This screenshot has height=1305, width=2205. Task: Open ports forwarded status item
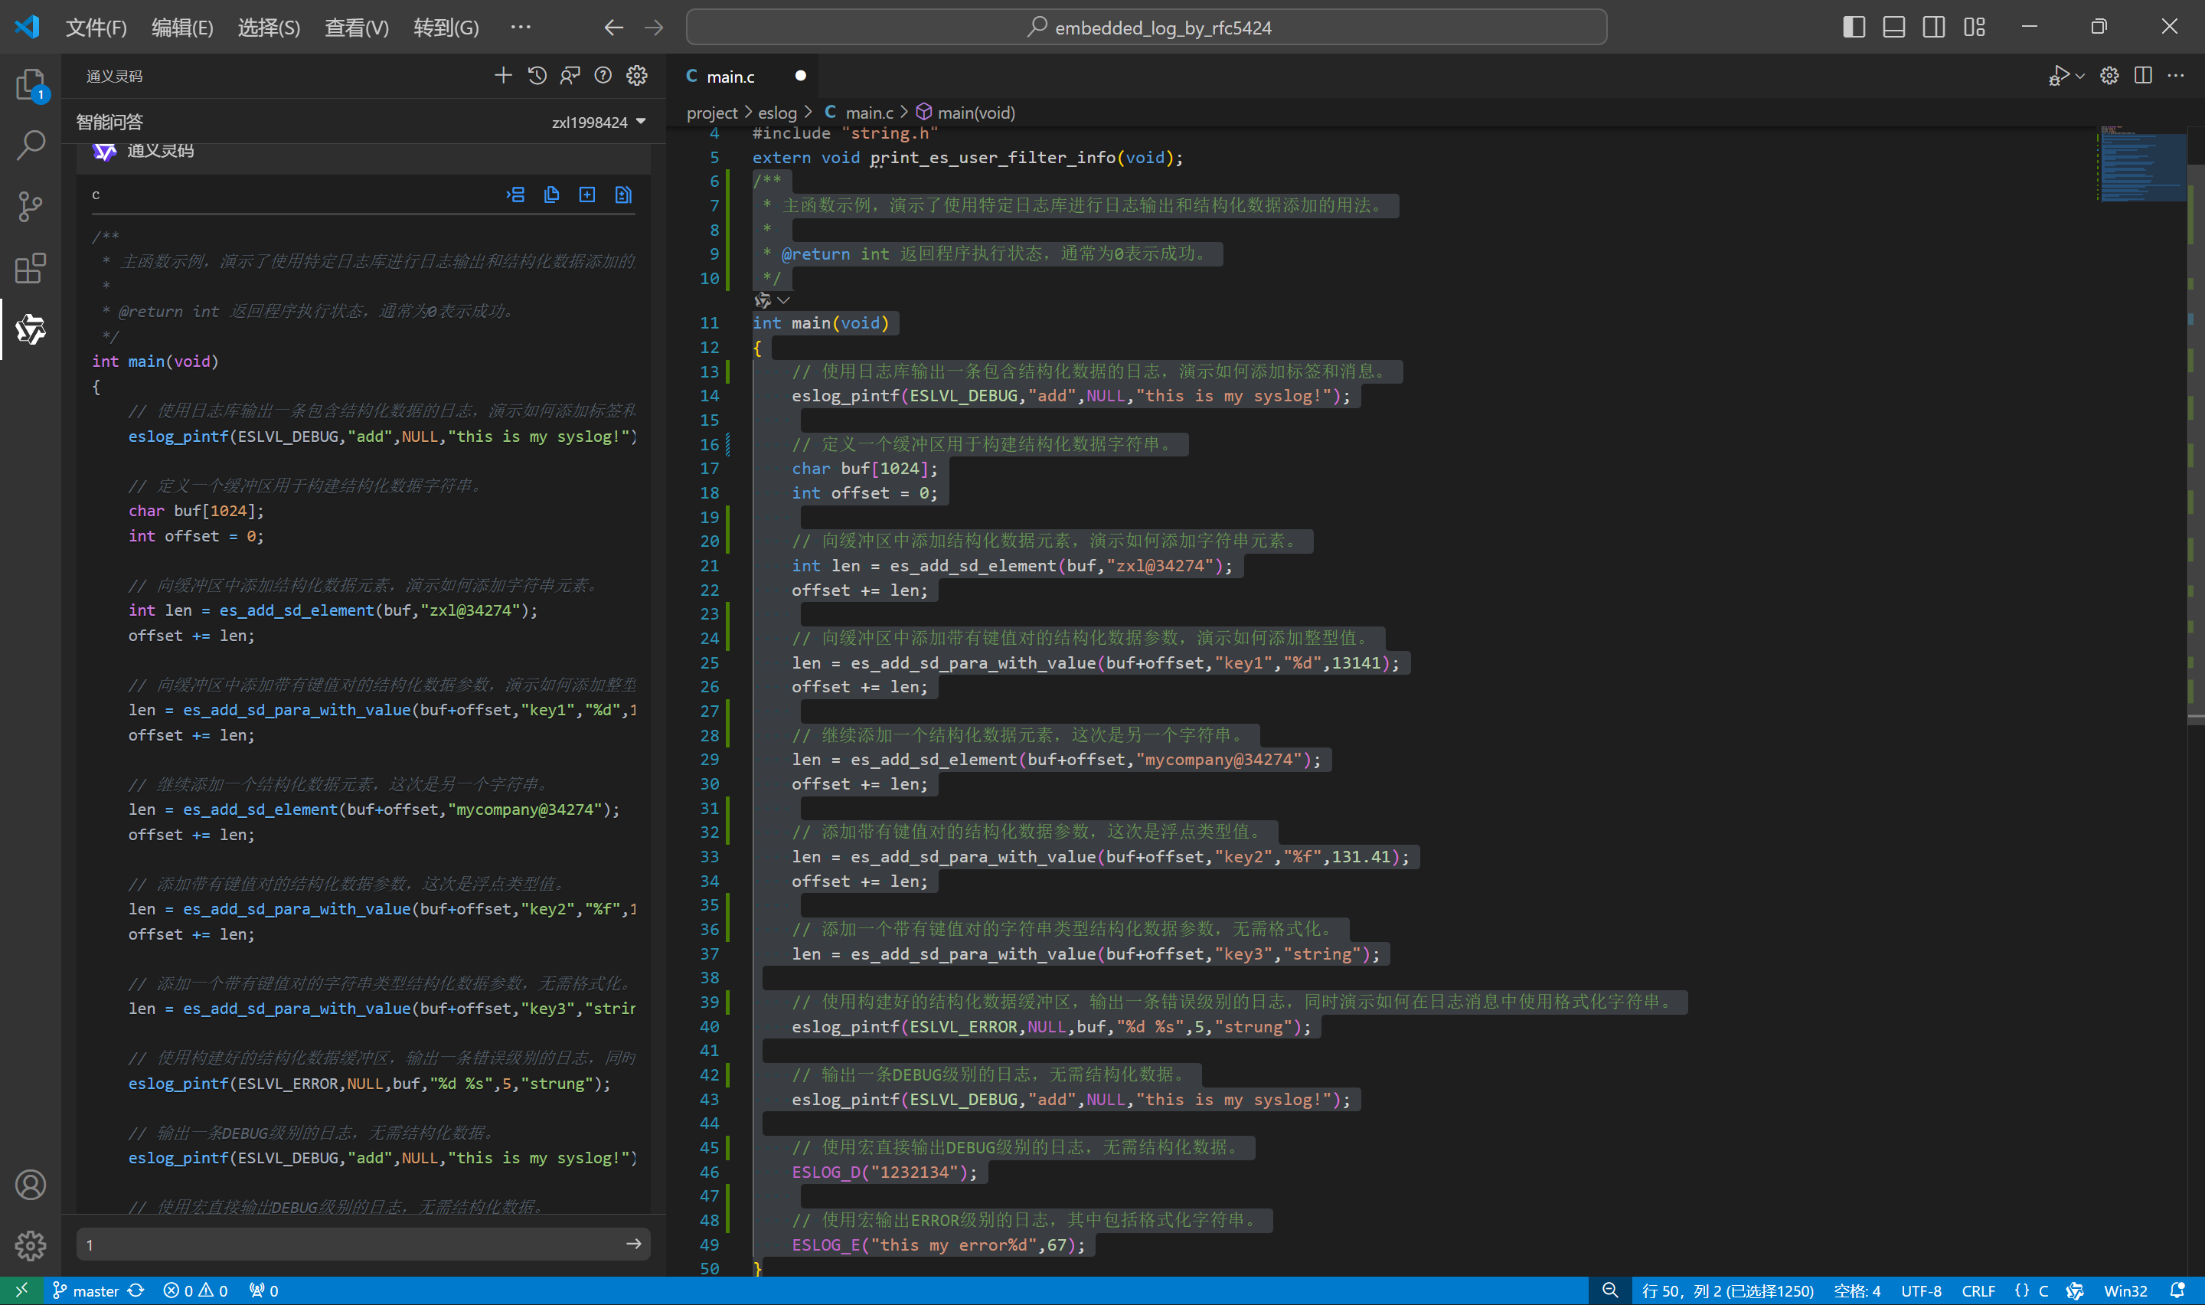coord(263,1290)
